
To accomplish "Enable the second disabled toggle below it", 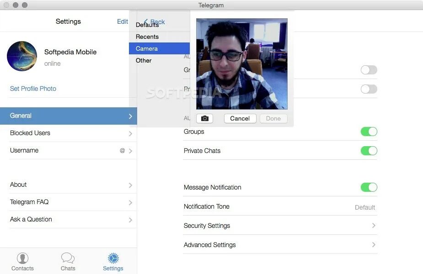I will pos(369,89).
